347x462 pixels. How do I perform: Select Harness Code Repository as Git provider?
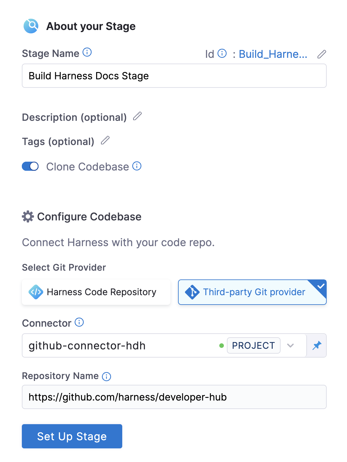click(x=96, y=292)
